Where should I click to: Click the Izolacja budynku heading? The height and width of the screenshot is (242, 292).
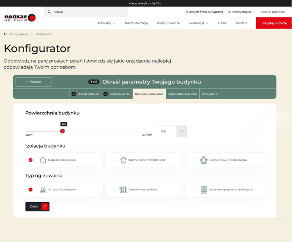45,146
